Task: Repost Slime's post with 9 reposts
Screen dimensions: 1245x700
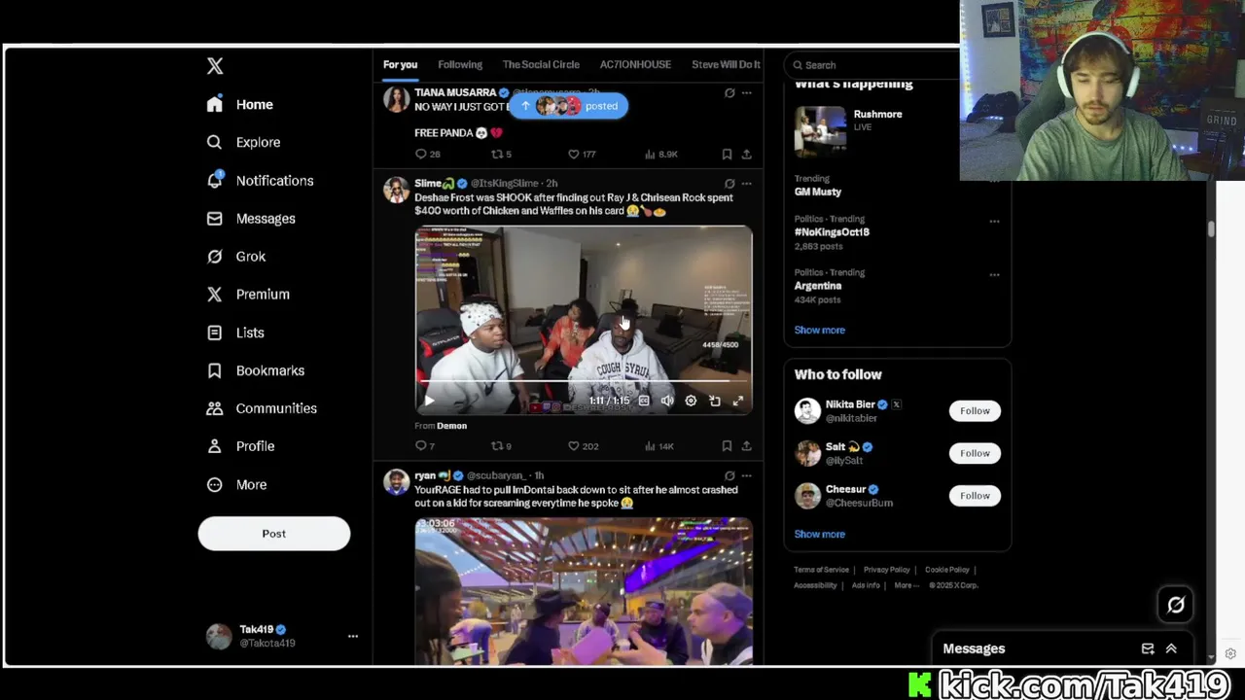Action: [x=501, y=446]
